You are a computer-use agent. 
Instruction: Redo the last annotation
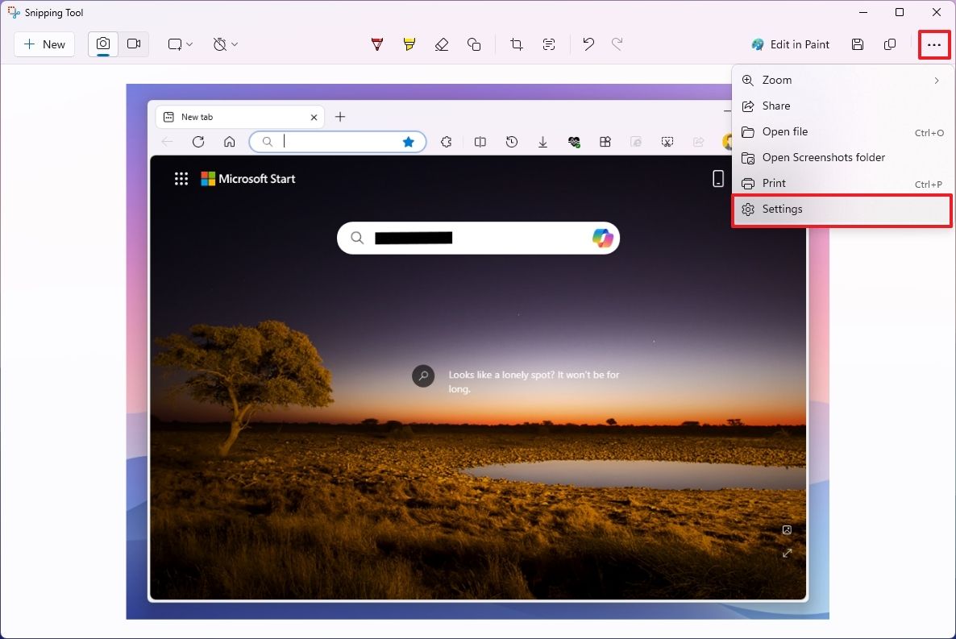[617, 44]
